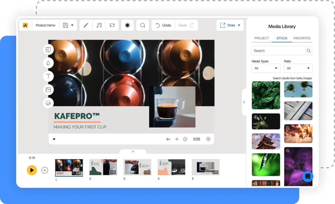Zoom the timeline in with the plus icon
This screenshot has height=204, width=335.
click(208, 139)
